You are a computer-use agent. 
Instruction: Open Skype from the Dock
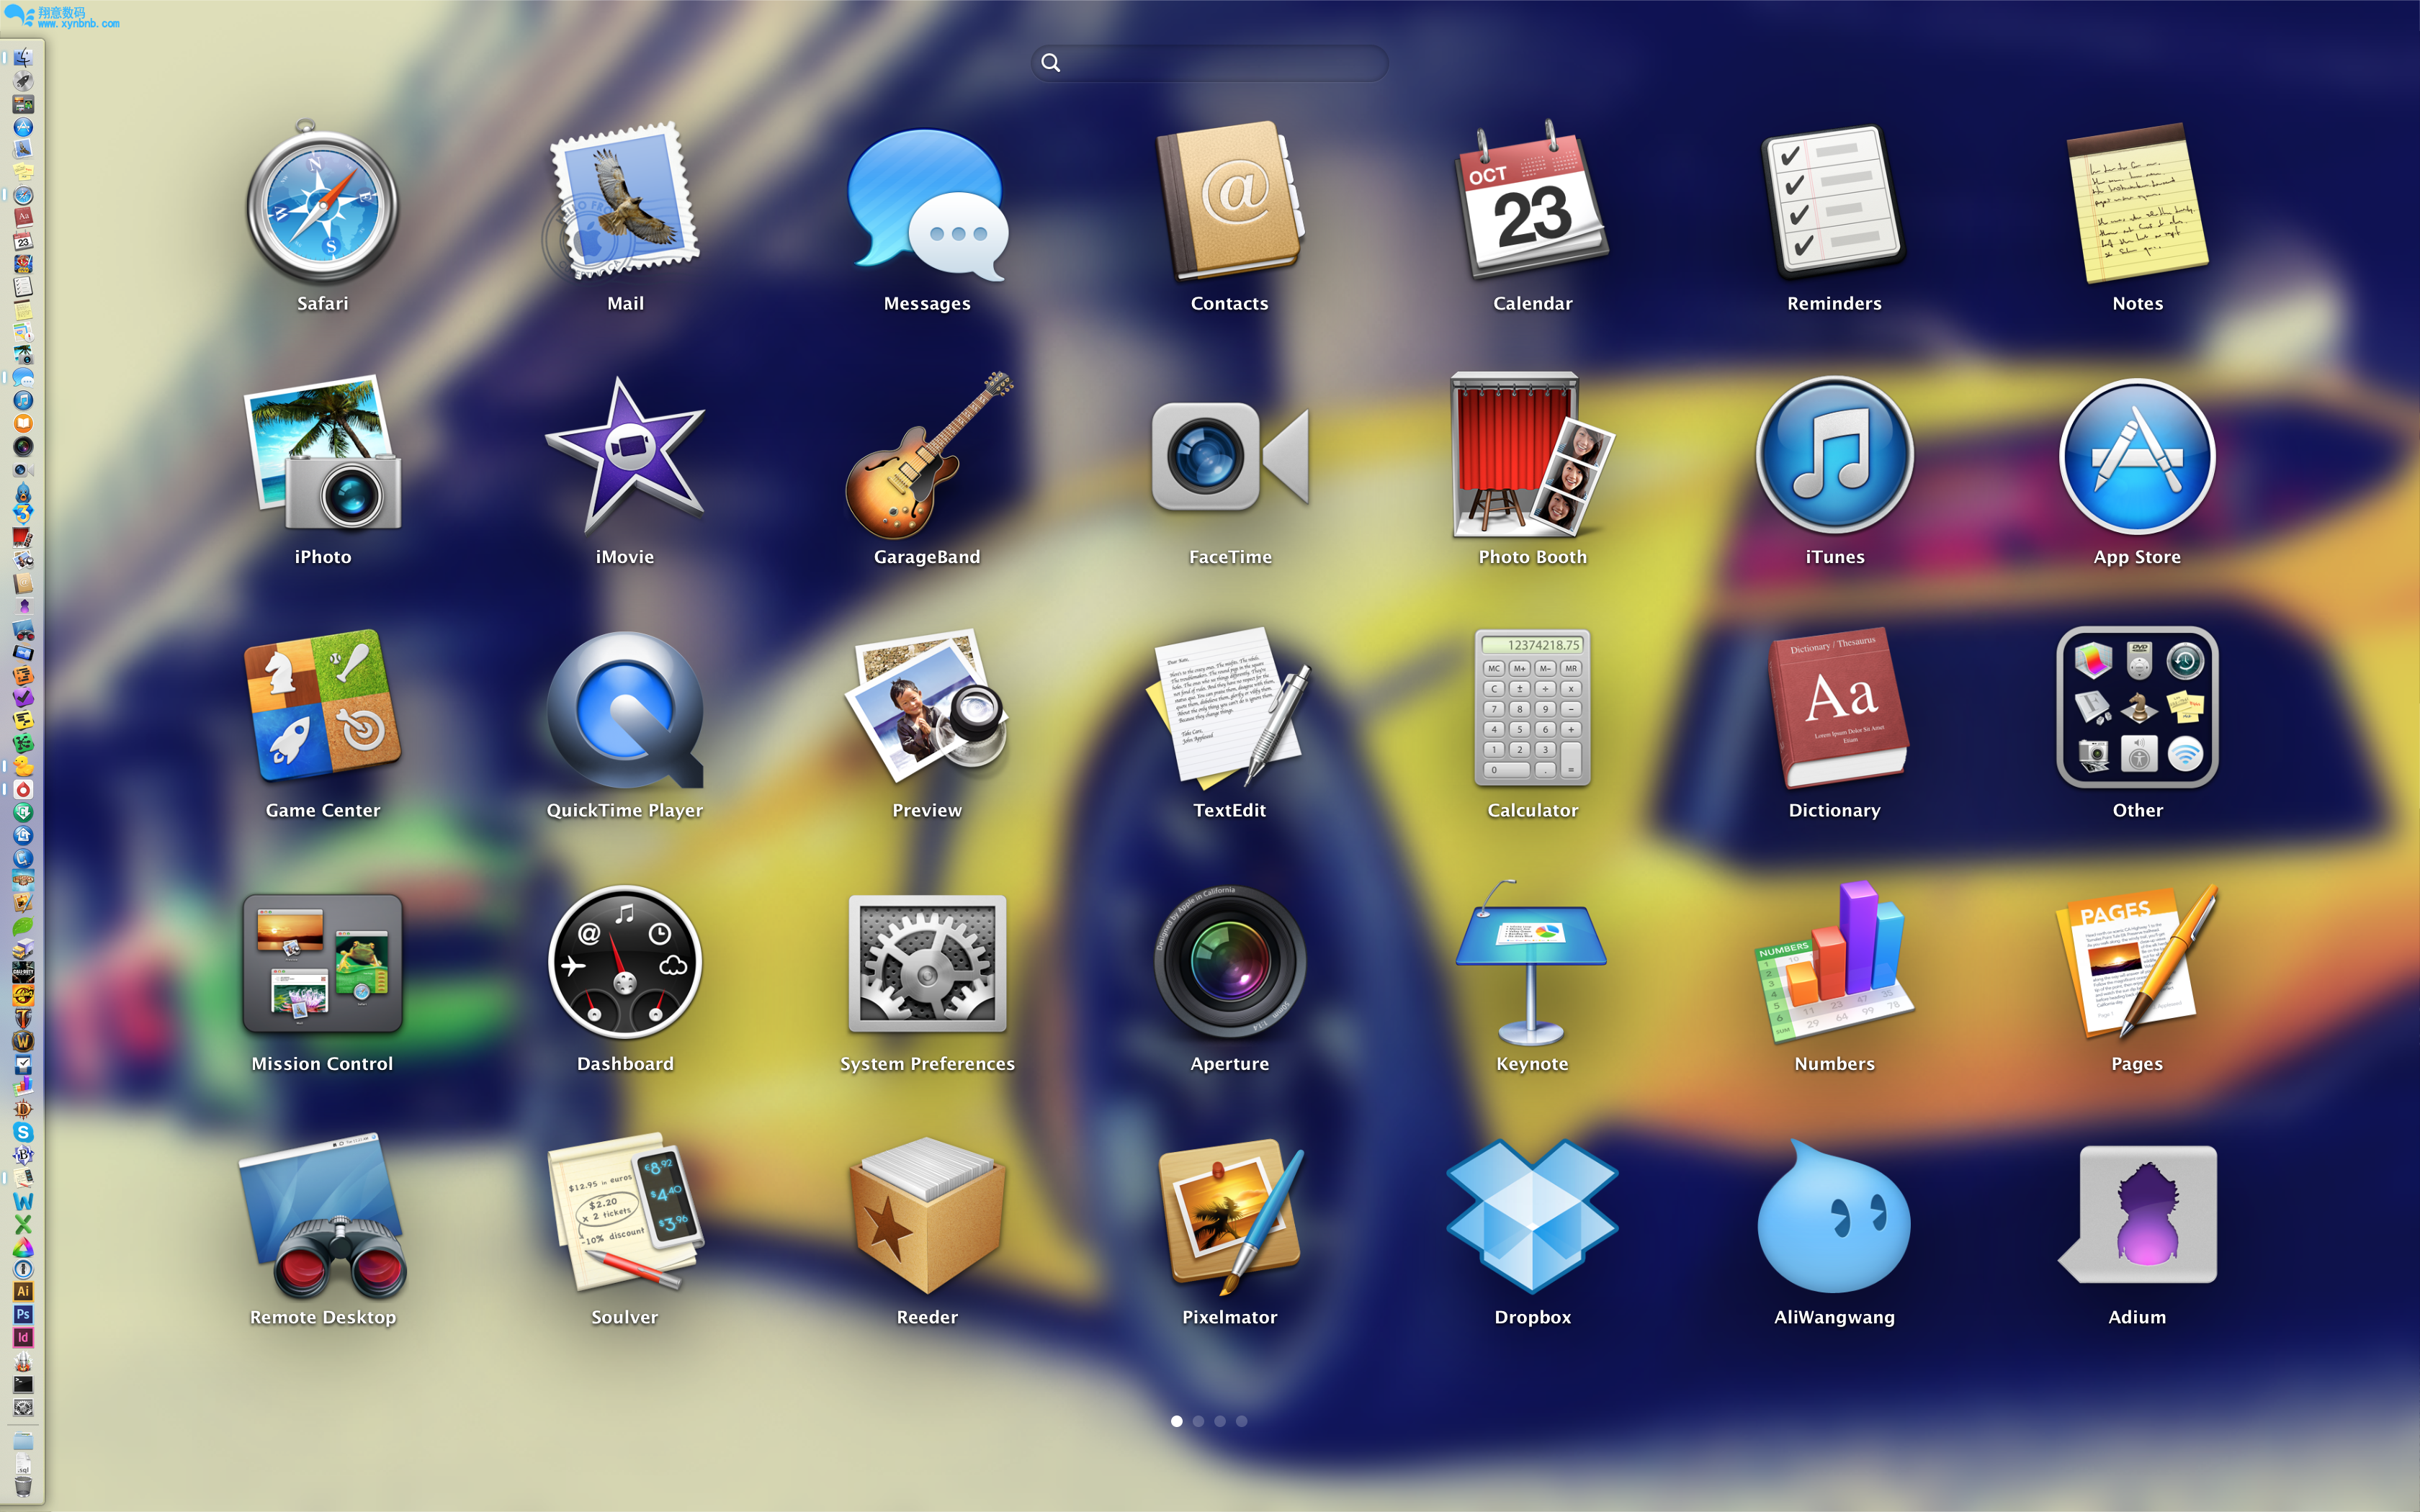(23, 1132)
